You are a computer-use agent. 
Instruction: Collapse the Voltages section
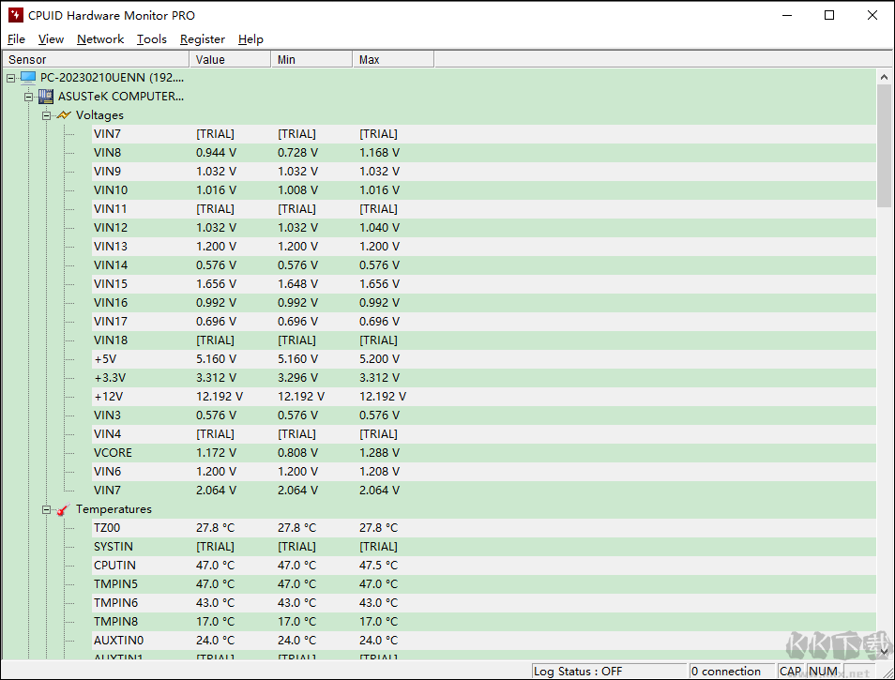(46, 115)
